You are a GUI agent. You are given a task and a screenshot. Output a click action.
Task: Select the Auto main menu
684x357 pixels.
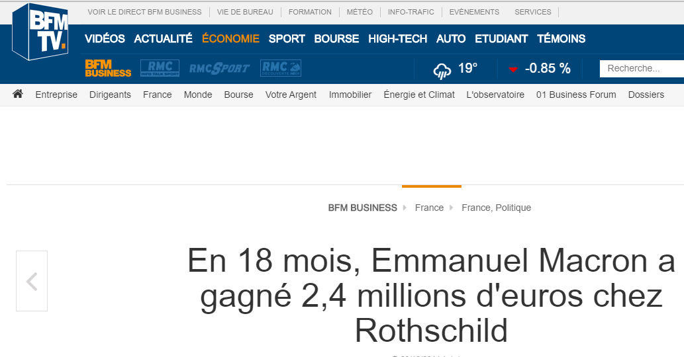(x=451, y=39)
